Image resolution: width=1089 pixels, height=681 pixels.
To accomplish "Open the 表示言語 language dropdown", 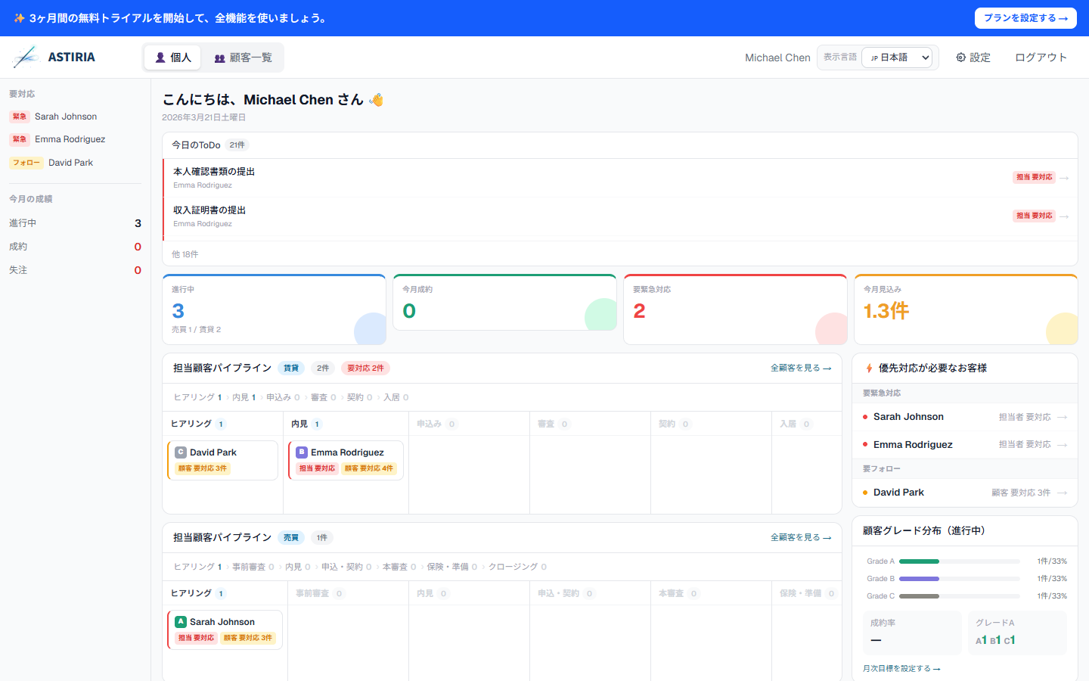I will [897, 58].
